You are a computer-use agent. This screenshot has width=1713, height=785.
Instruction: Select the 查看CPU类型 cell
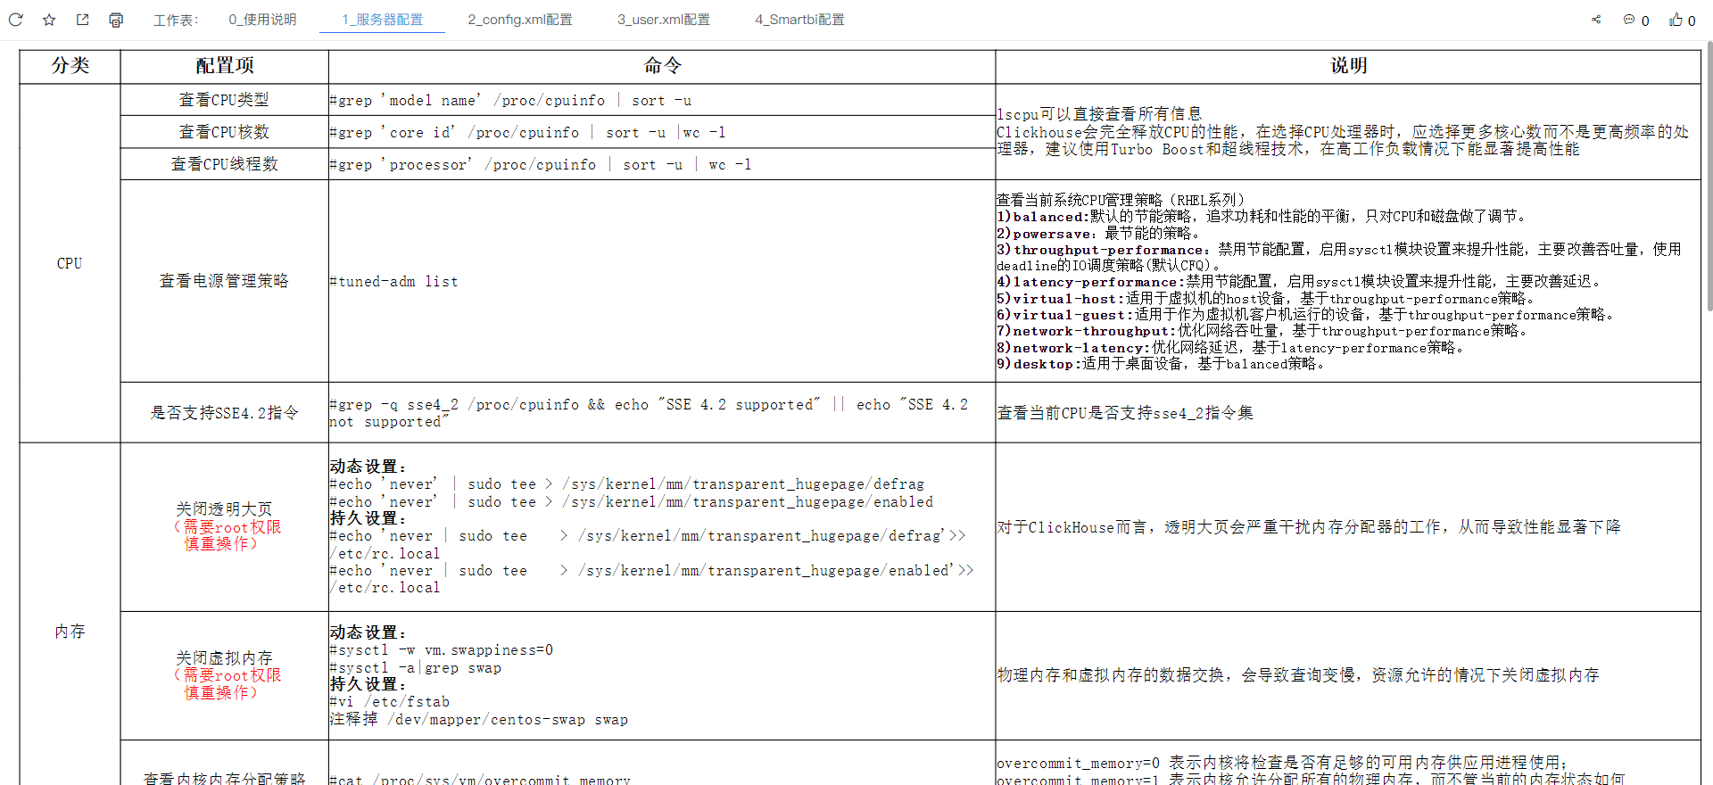(x=225, y=100)
